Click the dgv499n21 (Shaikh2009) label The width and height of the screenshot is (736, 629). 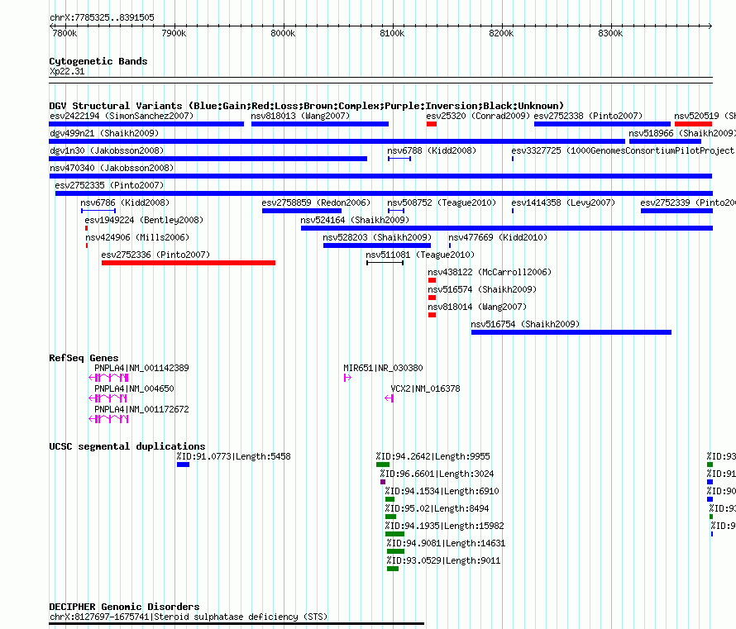pos(104,133)
